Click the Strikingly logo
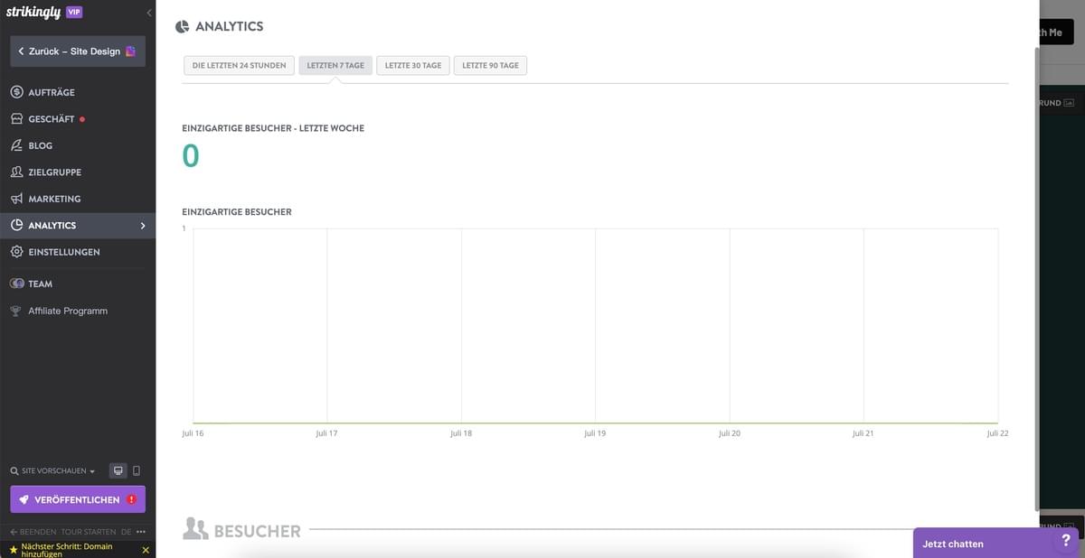The image size is (1085, 558). pos(33,13)
